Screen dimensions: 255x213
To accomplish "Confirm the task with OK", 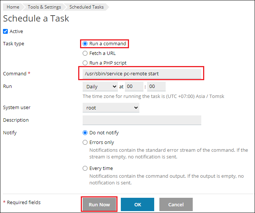I will click(138, 204).
